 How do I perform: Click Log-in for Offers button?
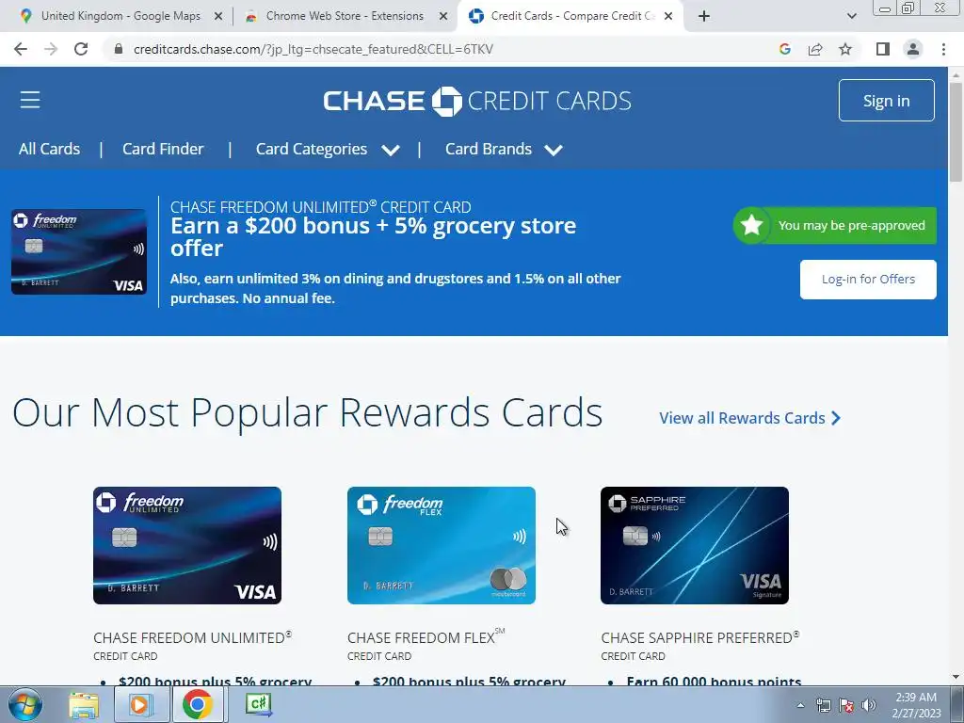click(868, 280)
